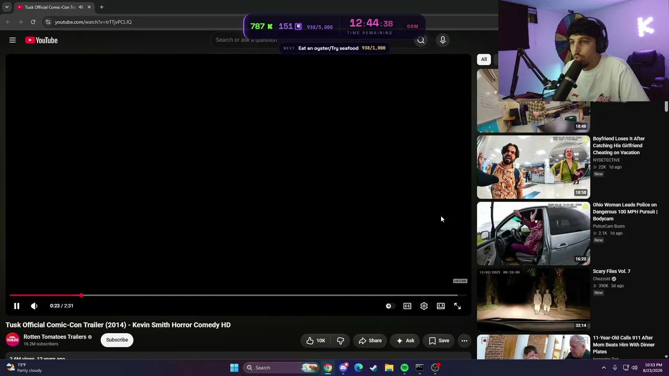Focus the browser address bar URL
The height and width of the screenshot is (376, 669).
tap(93, 22)
